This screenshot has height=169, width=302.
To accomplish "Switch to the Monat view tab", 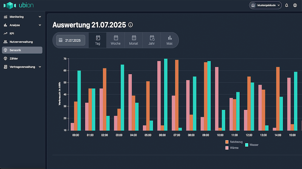I will 134,40.
